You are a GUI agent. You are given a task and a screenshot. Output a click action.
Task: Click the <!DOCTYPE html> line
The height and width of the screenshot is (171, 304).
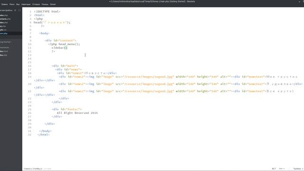pyautogui.click(x=47, y=11)
